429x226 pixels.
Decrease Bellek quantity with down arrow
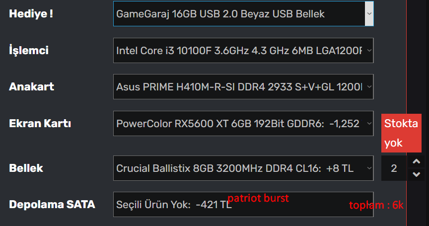(x=417, y=174)
